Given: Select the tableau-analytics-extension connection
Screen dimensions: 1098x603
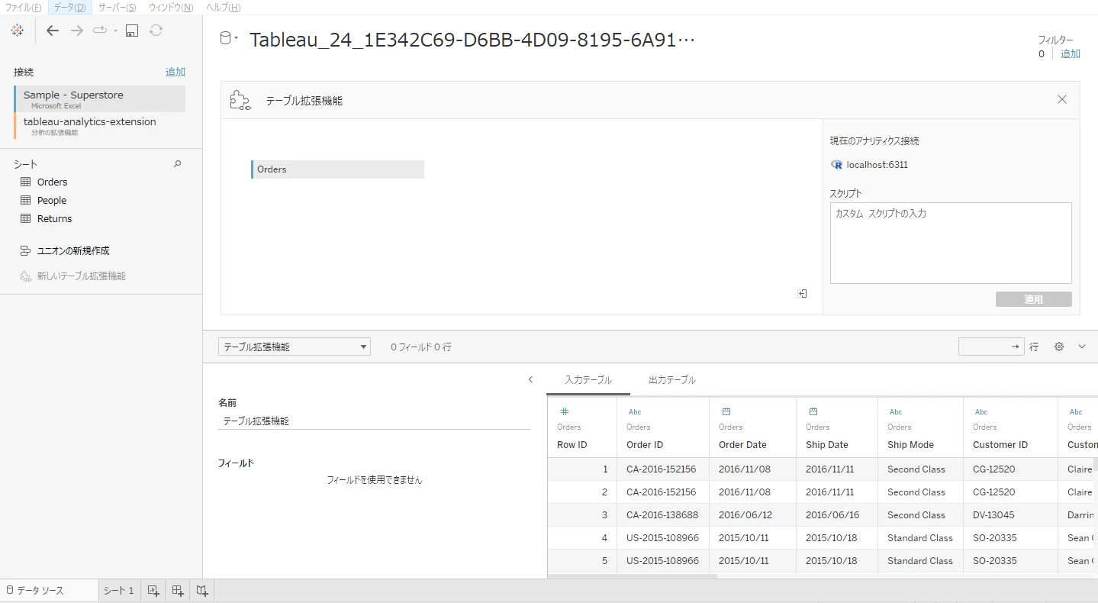Looking at the screenshot, I should point(99,126).
